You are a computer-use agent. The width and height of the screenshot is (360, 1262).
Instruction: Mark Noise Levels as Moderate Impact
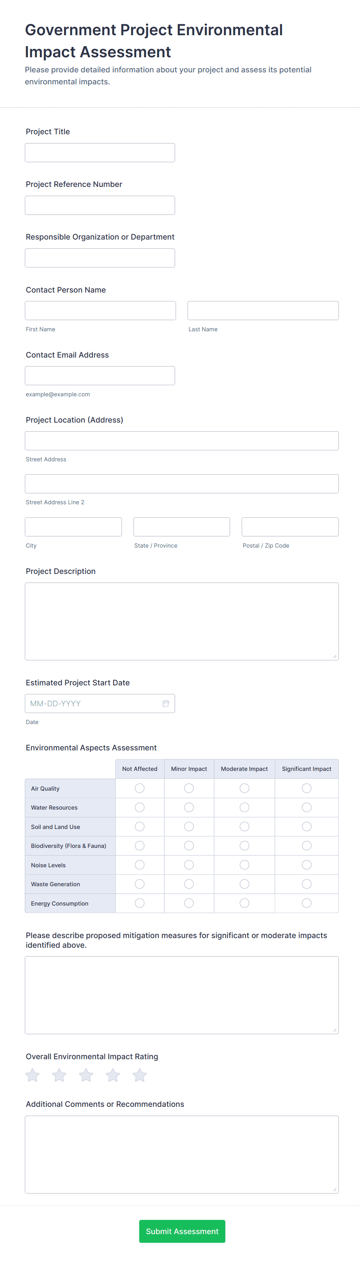tap(244, 865)
